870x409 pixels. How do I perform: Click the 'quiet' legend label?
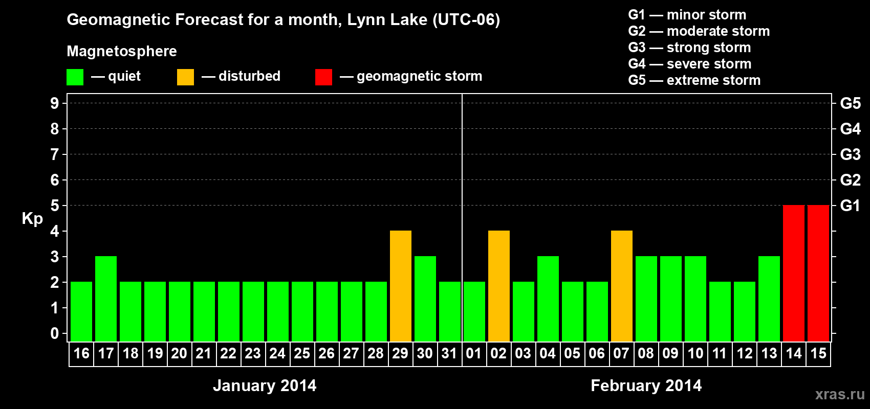[124, 76]
